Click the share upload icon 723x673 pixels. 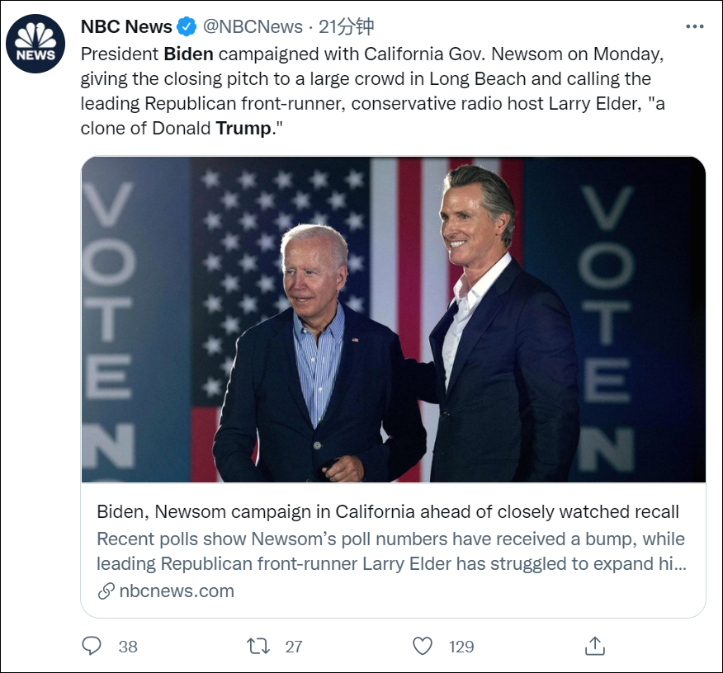(x=594, y=645)
